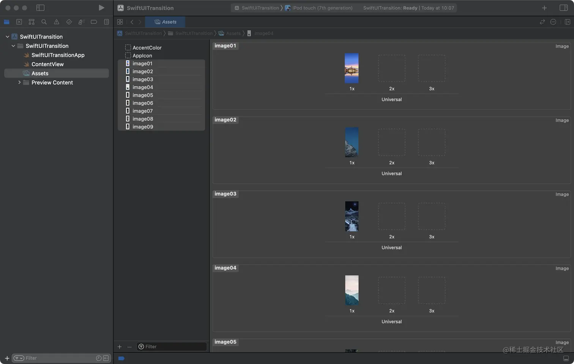Open SwiftUITransitionApp file

click(58, 55)
